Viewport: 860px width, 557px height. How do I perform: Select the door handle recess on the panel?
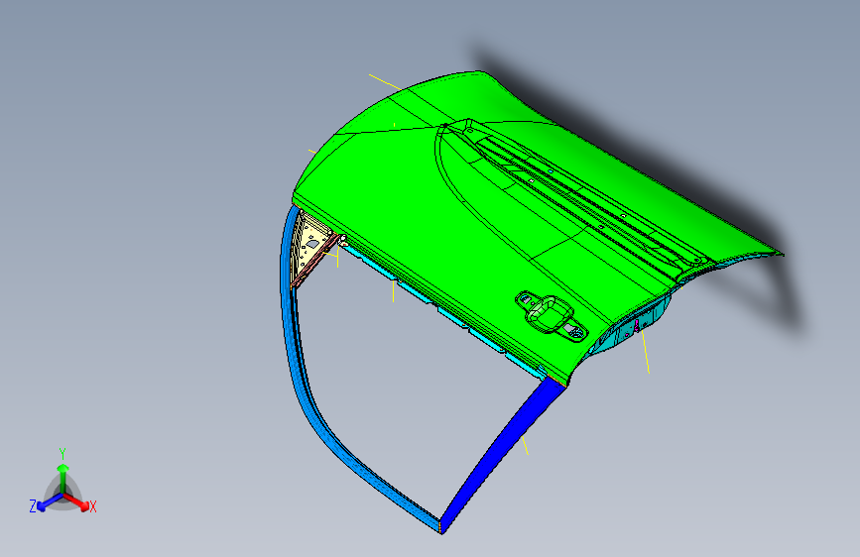551,316
